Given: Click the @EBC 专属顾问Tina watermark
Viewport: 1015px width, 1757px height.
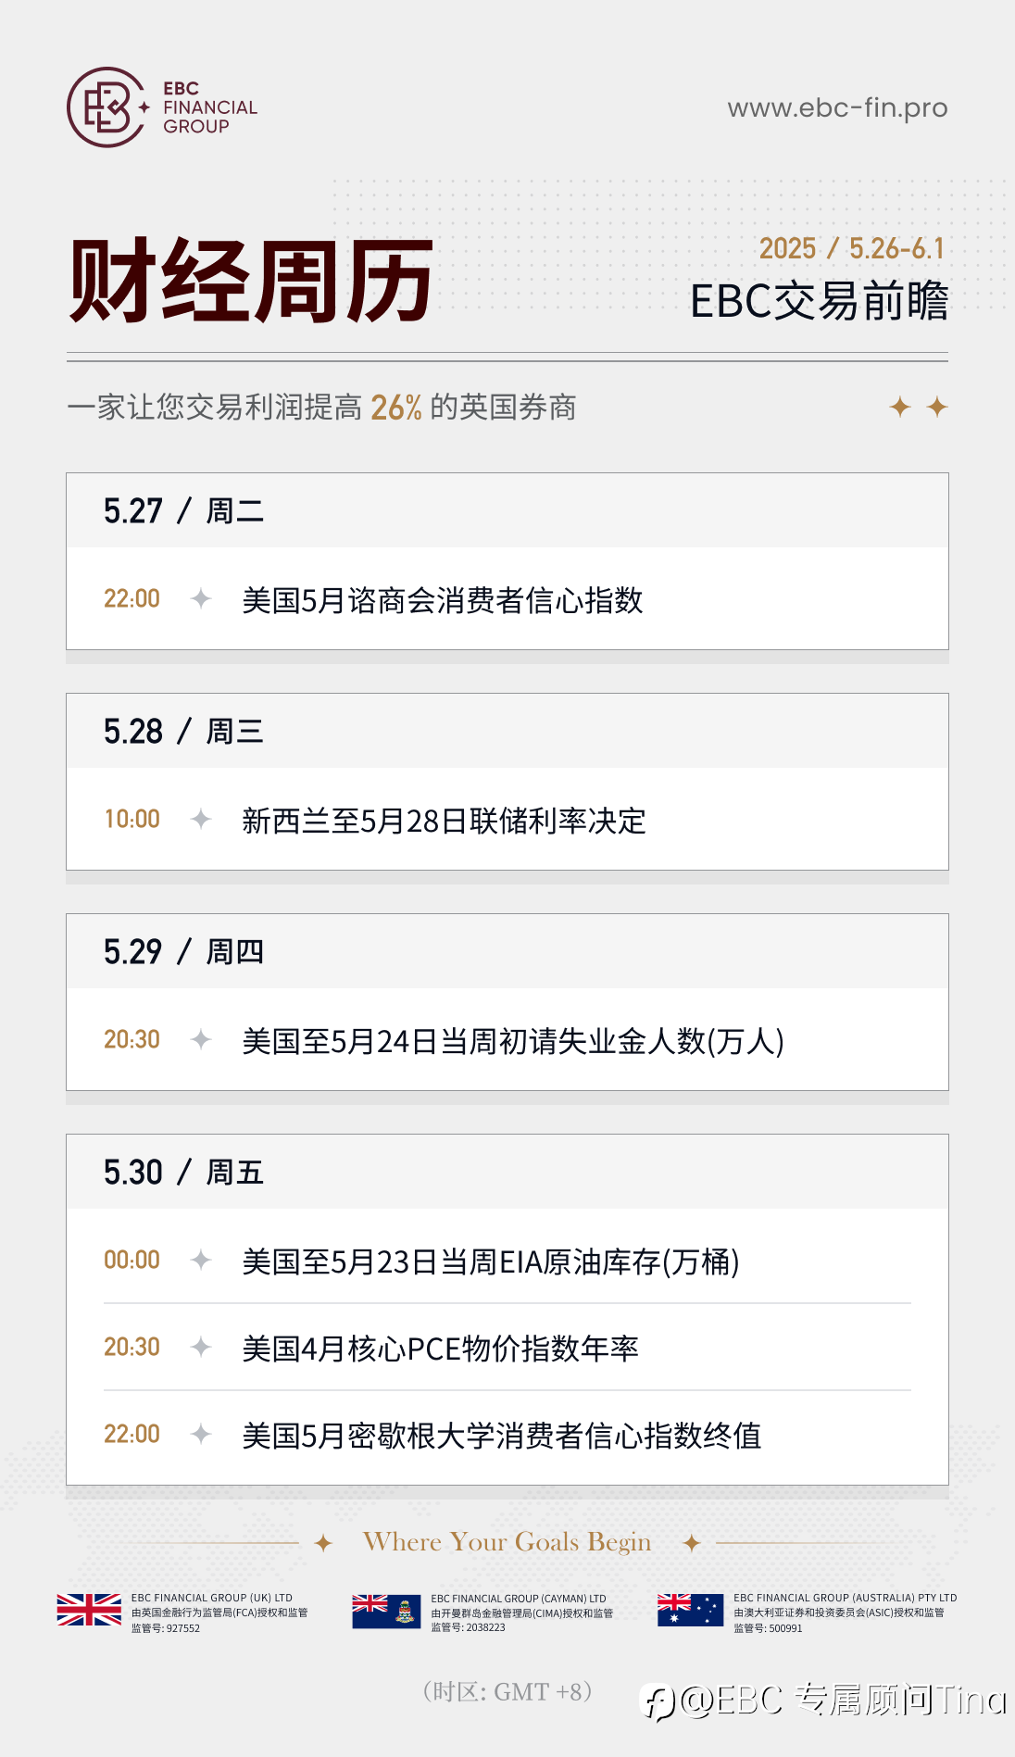Looking at the screenshot, I should coord(825,1701).
